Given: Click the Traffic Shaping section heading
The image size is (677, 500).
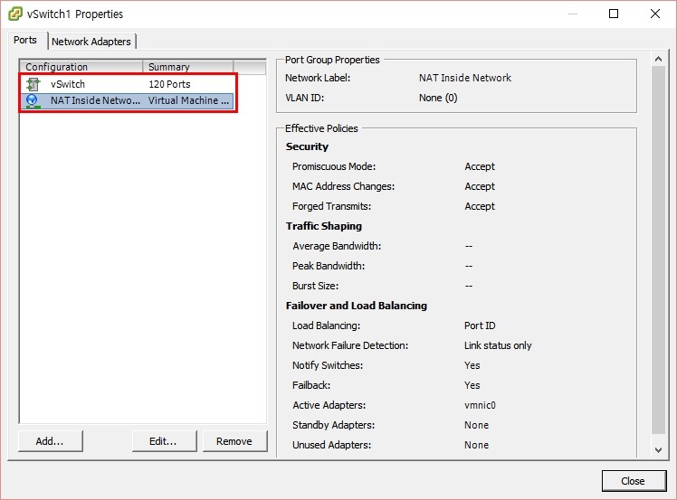Looking at the screenshot, I should pos(324,226).
